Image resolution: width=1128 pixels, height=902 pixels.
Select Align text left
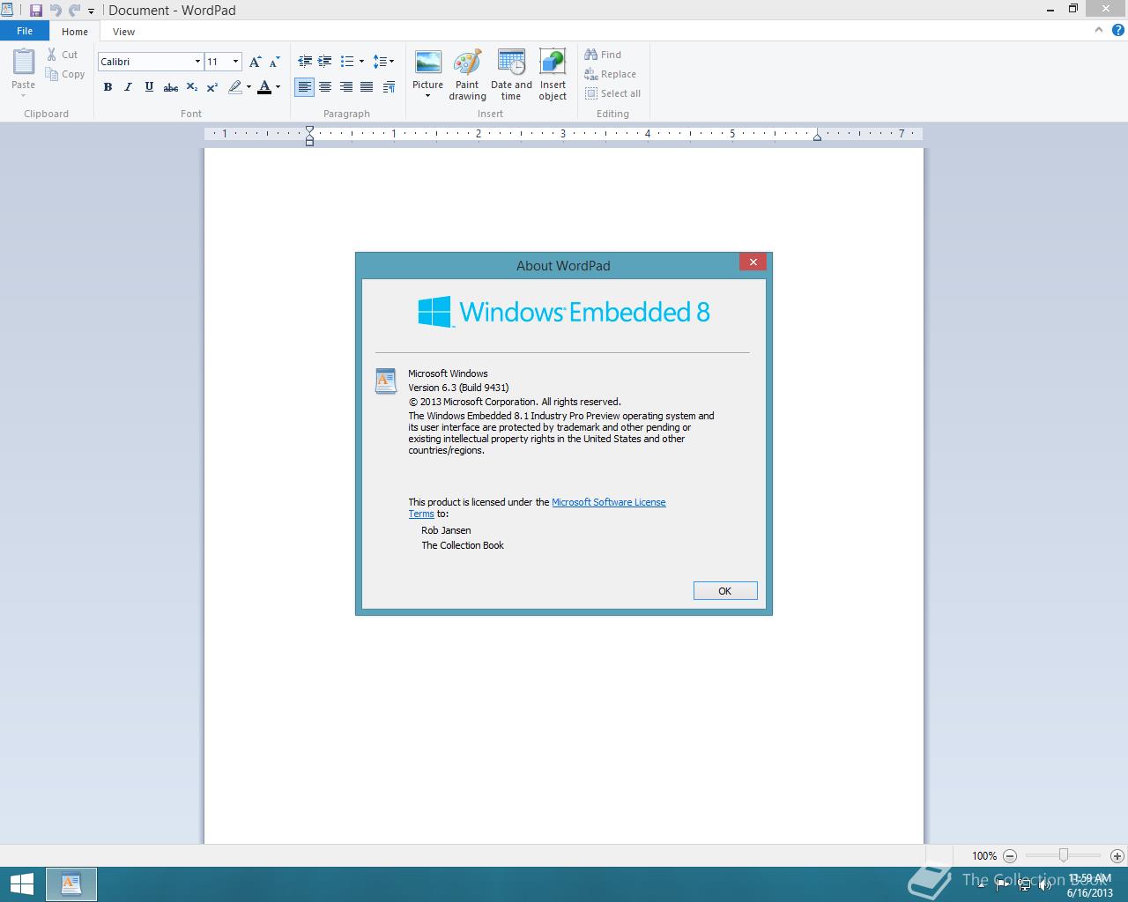pyautogui.click(x=304, y=87)
